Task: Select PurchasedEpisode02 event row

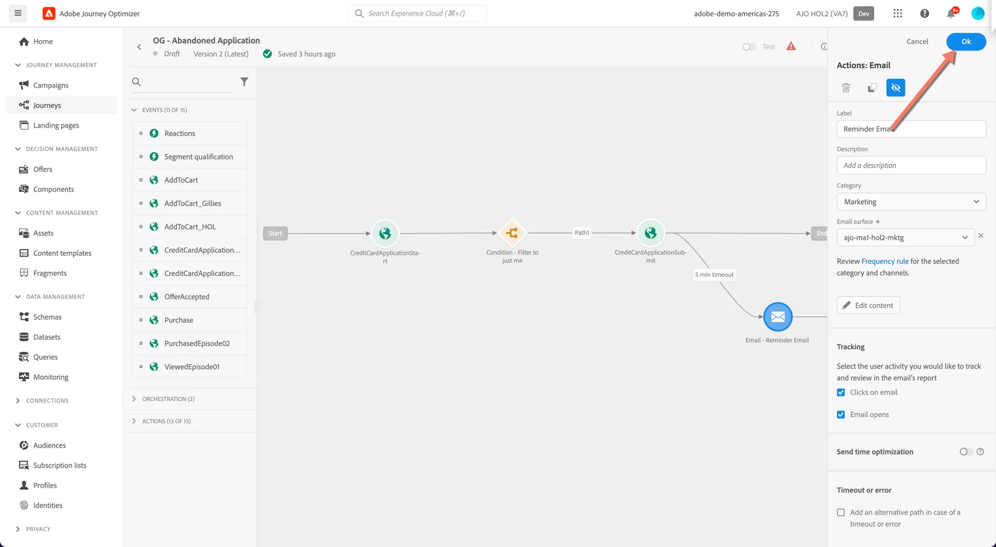Action: click(190, 344)
